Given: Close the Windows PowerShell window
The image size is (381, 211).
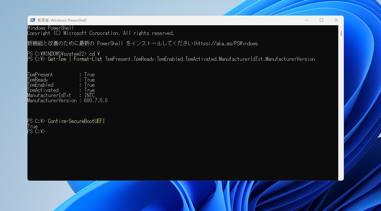Looking at the screenshot, I should tap(336, 20).
